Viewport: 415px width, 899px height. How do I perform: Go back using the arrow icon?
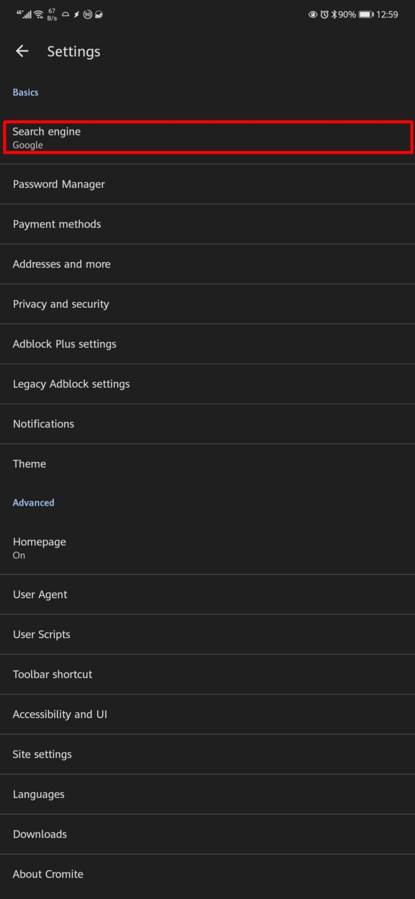click(22, 51)
